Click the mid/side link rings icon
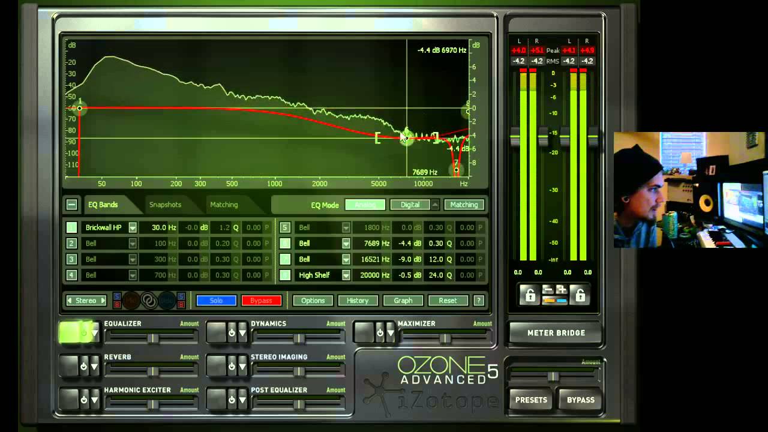 149,300
